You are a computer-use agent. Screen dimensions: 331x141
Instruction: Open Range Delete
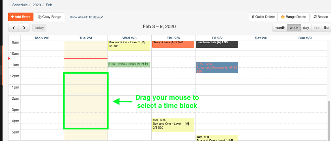coord(293,17)
